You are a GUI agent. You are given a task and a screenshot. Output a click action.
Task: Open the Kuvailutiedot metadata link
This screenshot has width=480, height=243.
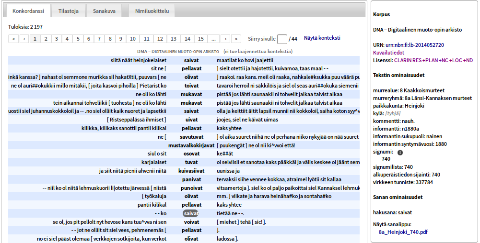(x=388, y=53)
